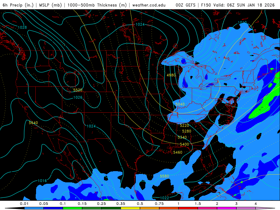This screenshot has width=280, height=210.
Task: Click the light purple 3-4 legend swatch
Action: 246,208
